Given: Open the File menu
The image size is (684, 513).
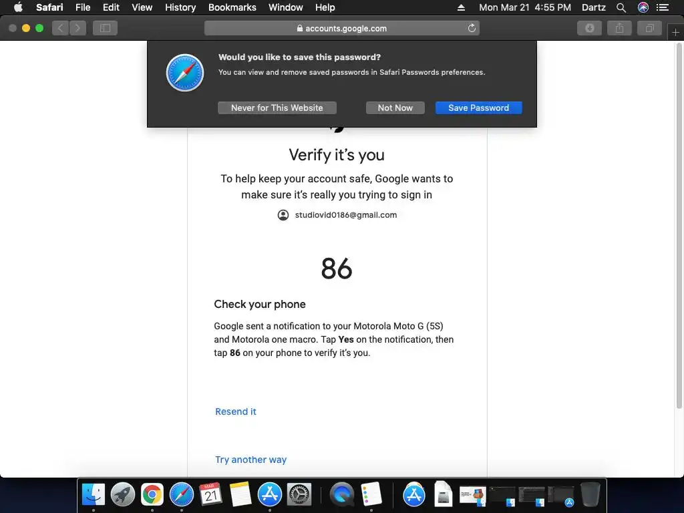Looking at the screenshot, I should (x=82, y=7).
